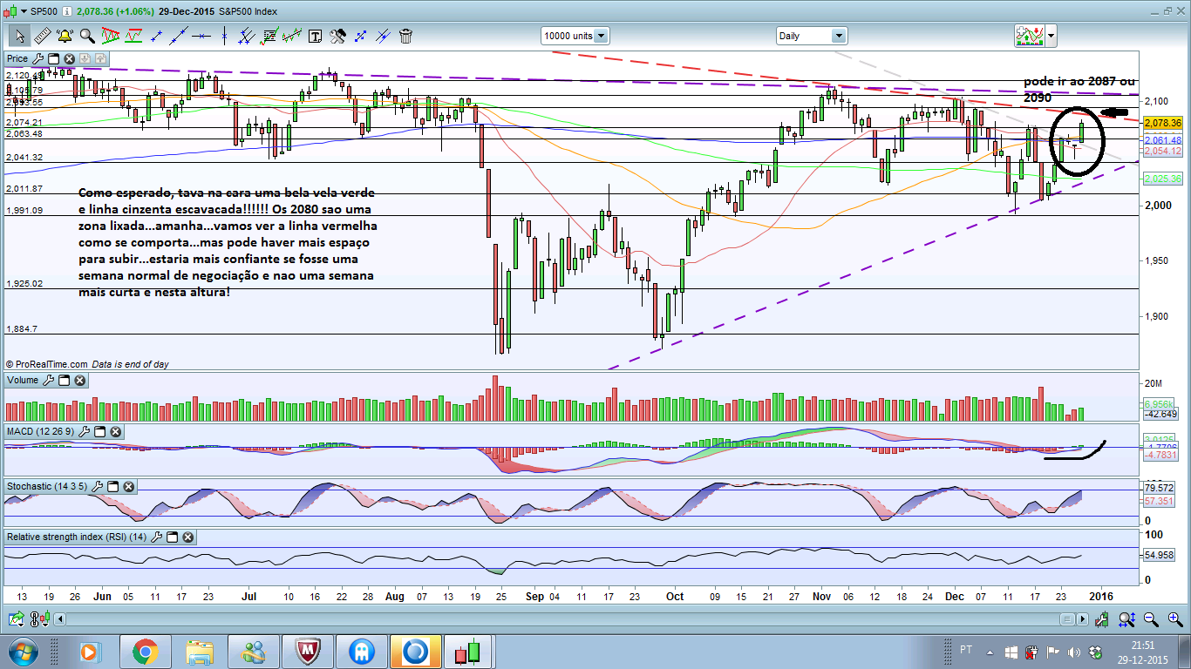Click zoom out magnifier at bottom right

[1151, 619]
